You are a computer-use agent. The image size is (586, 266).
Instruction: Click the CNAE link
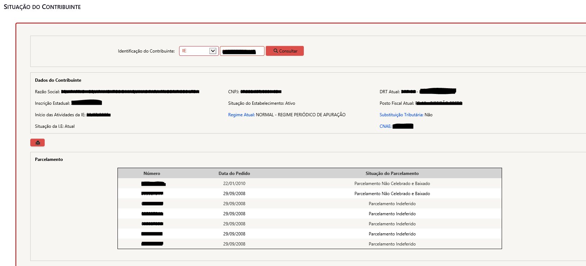point(385,126)
